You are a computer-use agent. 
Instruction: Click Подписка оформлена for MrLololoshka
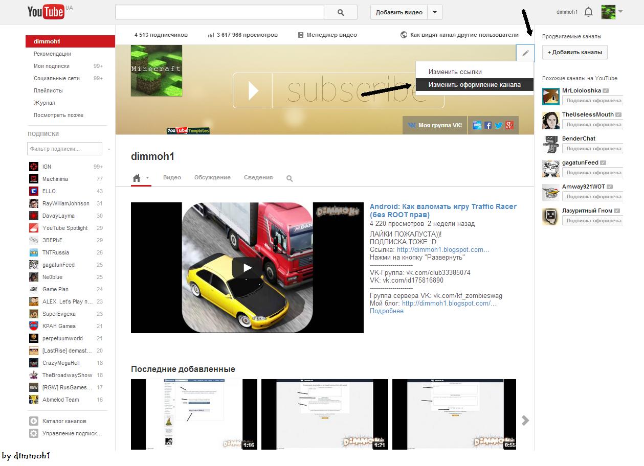tap(592, 101)
